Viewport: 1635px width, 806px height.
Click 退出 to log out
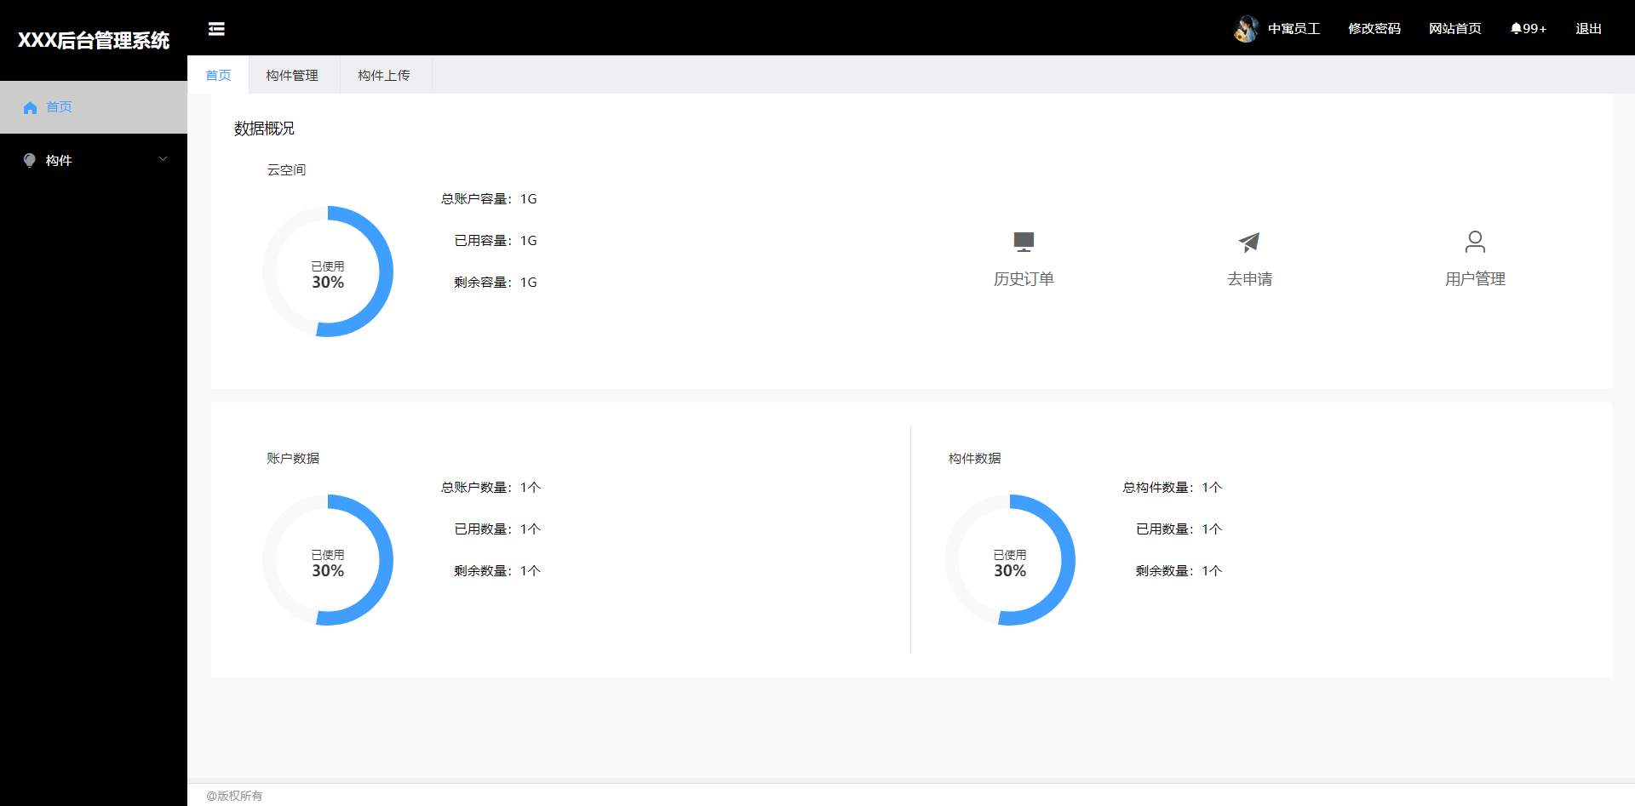tap(1587, 28)
